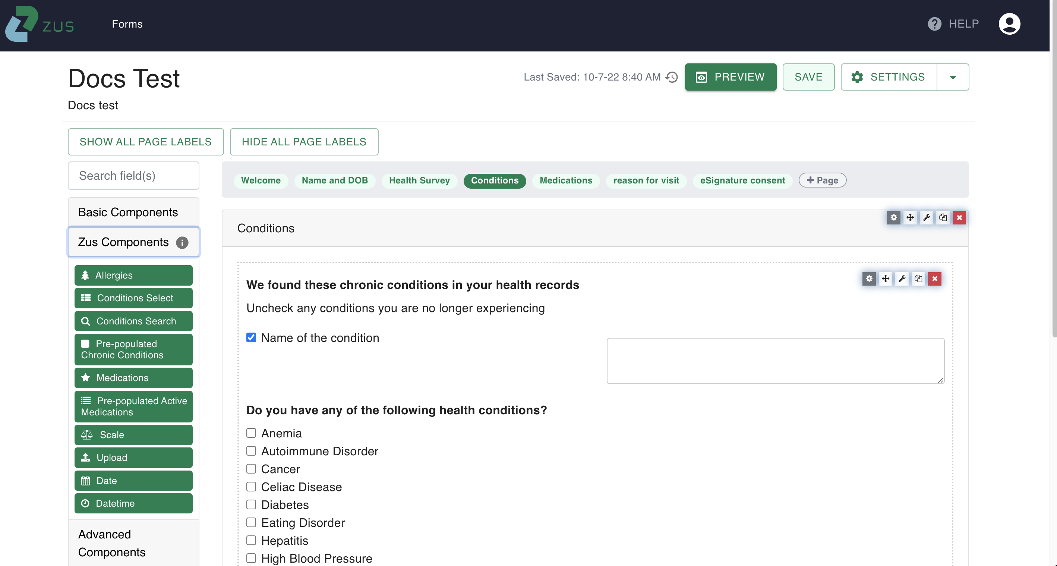This screenshot has width=1057, height=566.
Task: Click the chronic conditions component wrench icon
Action: click(902, 279)
